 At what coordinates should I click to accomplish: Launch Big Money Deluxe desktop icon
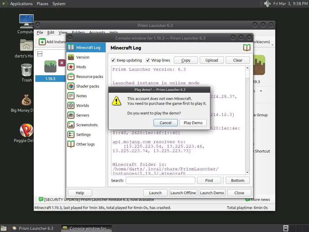click(x=27, y=100)
